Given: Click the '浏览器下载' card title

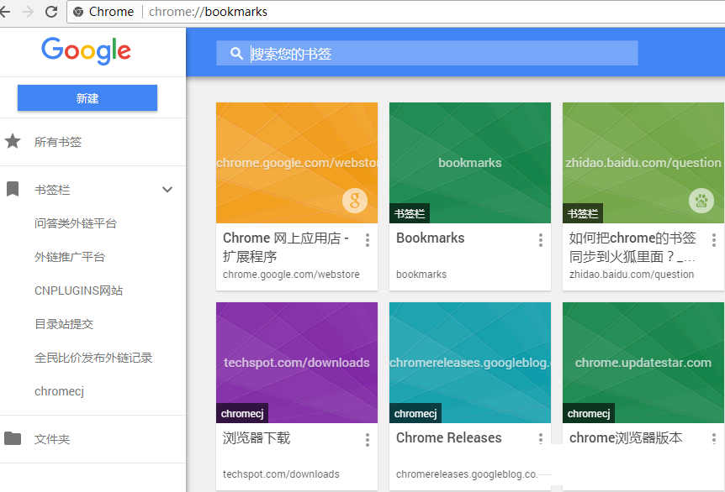Looking at the screenshot, I should click(x=257, y=437).
